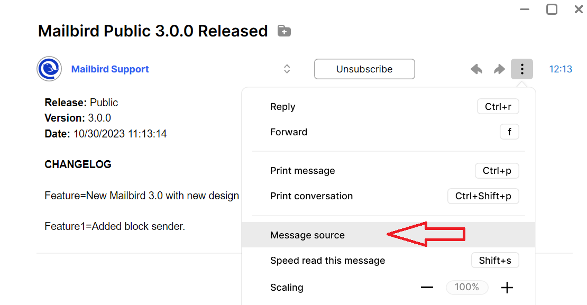The width and height of the screenshot is (587, 305).
Task: Select Speed read this message
Action: point(388,261)
